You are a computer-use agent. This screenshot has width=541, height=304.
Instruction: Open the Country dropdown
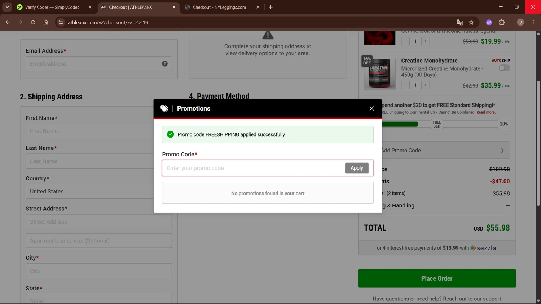(90, 192)
